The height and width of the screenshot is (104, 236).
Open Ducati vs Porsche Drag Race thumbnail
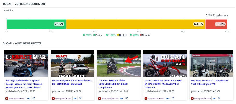click(73, 63)
